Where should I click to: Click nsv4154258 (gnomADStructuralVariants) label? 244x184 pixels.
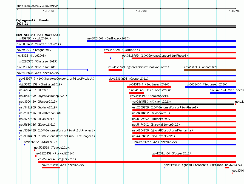[163, 130]
